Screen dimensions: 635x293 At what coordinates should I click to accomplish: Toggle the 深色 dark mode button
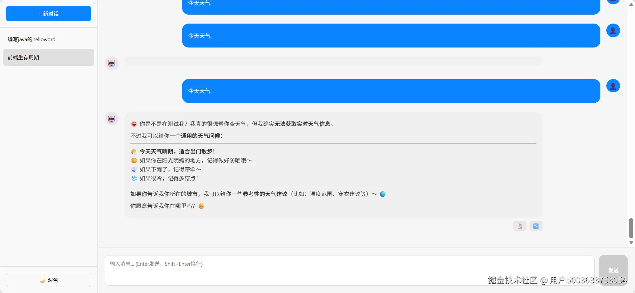click(x=49, y=280)
